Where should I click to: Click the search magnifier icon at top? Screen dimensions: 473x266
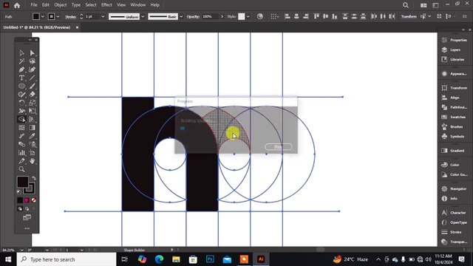point(406,5)
